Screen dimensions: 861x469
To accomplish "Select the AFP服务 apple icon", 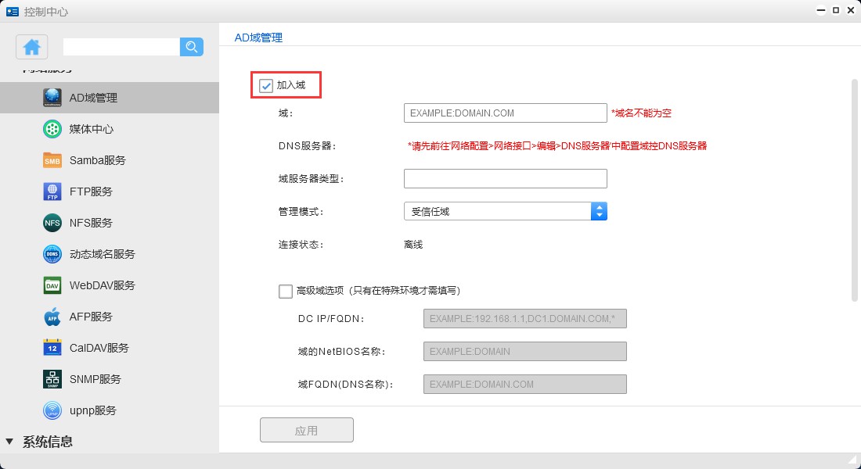I will pyautogui.click(x=52, y=317).
